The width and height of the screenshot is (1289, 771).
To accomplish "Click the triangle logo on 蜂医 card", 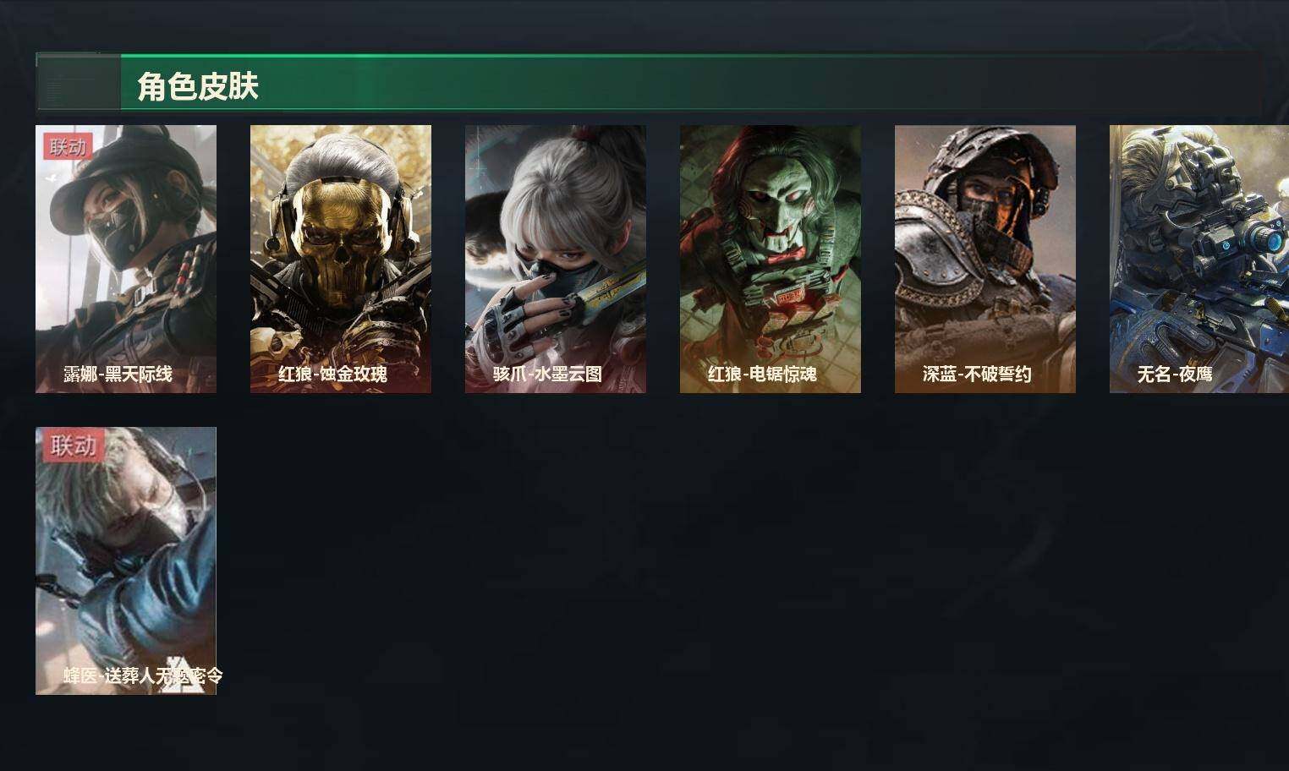I will (x=181, y=675).
